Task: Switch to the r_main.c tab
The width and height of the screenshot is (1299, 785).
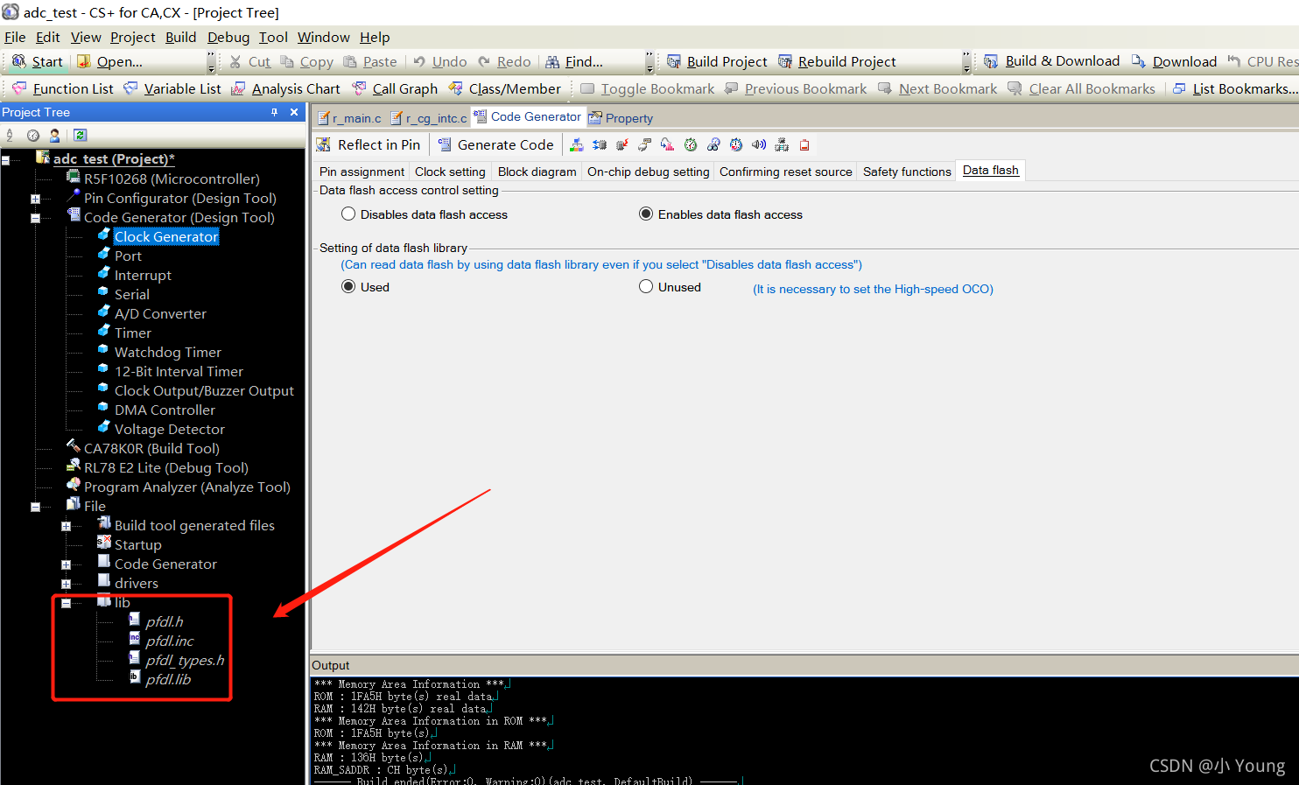Action: pos(349,118)
